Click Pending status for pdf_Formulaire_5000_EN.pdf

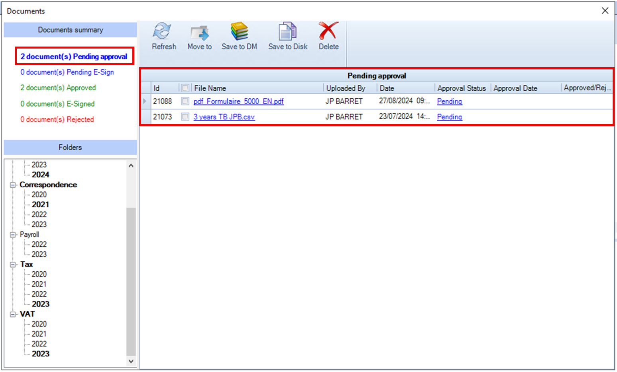pyautogui.click(x=450, y=101)
